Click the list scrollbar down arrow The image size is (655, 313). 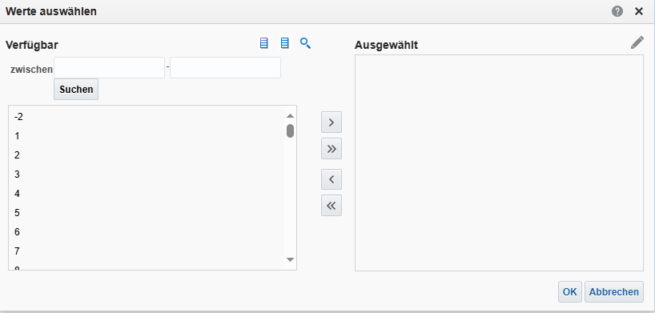[291, 259]
